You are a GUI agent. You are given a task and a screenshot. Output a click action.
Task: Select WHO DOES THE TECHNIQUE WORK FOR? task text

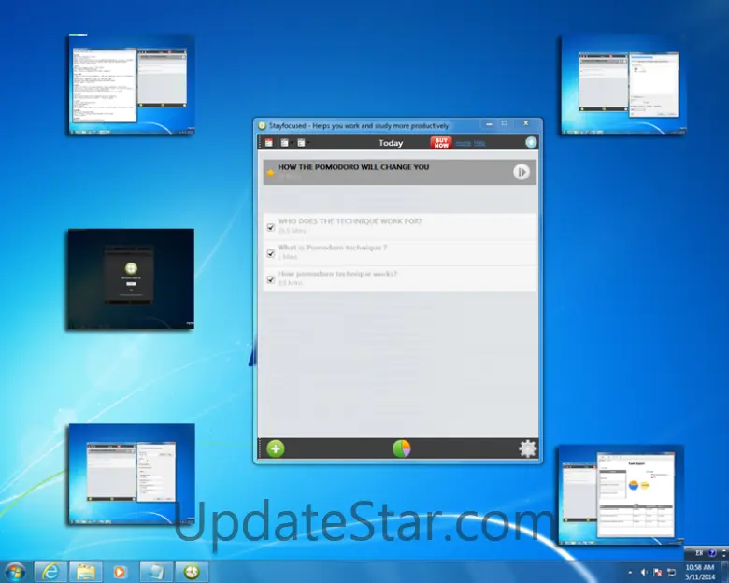(350, 221)
